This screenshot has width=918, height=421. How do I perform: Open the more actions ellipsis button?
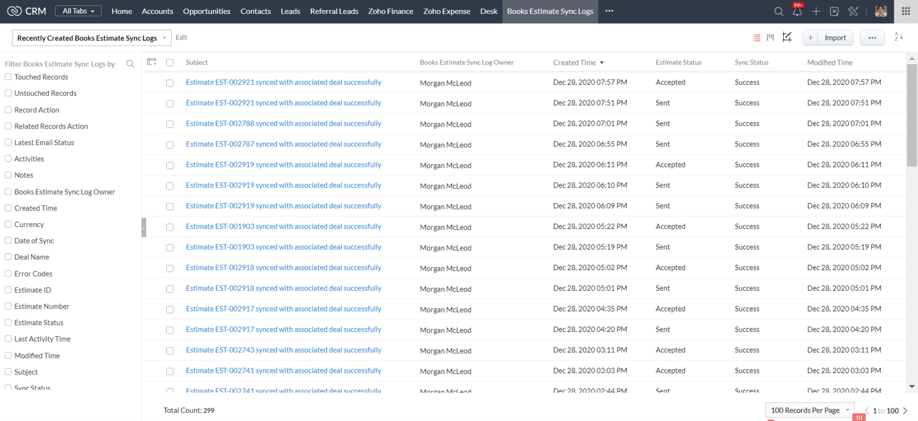(872, 38)
